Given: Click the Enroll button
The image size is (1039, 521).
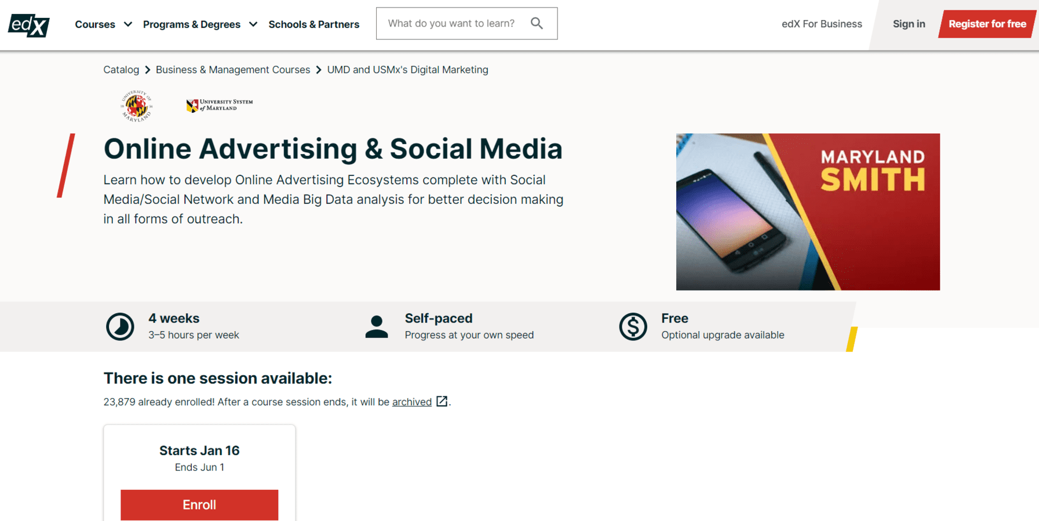Looking at the screenshot, I should [199, 504].
